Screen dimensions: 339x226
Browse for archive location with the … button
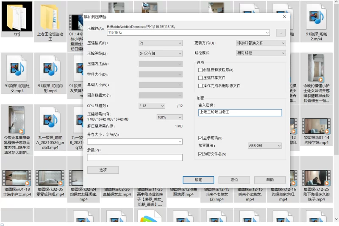point(281,33)
